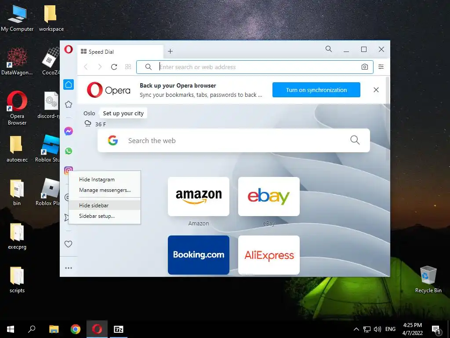Open the Windows Start menu
Screen dimensions: 450x338
[11, 329]
